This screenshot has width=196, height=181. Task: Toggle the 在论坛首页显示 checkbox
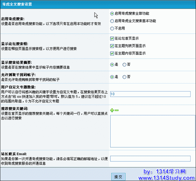[112, 38]
